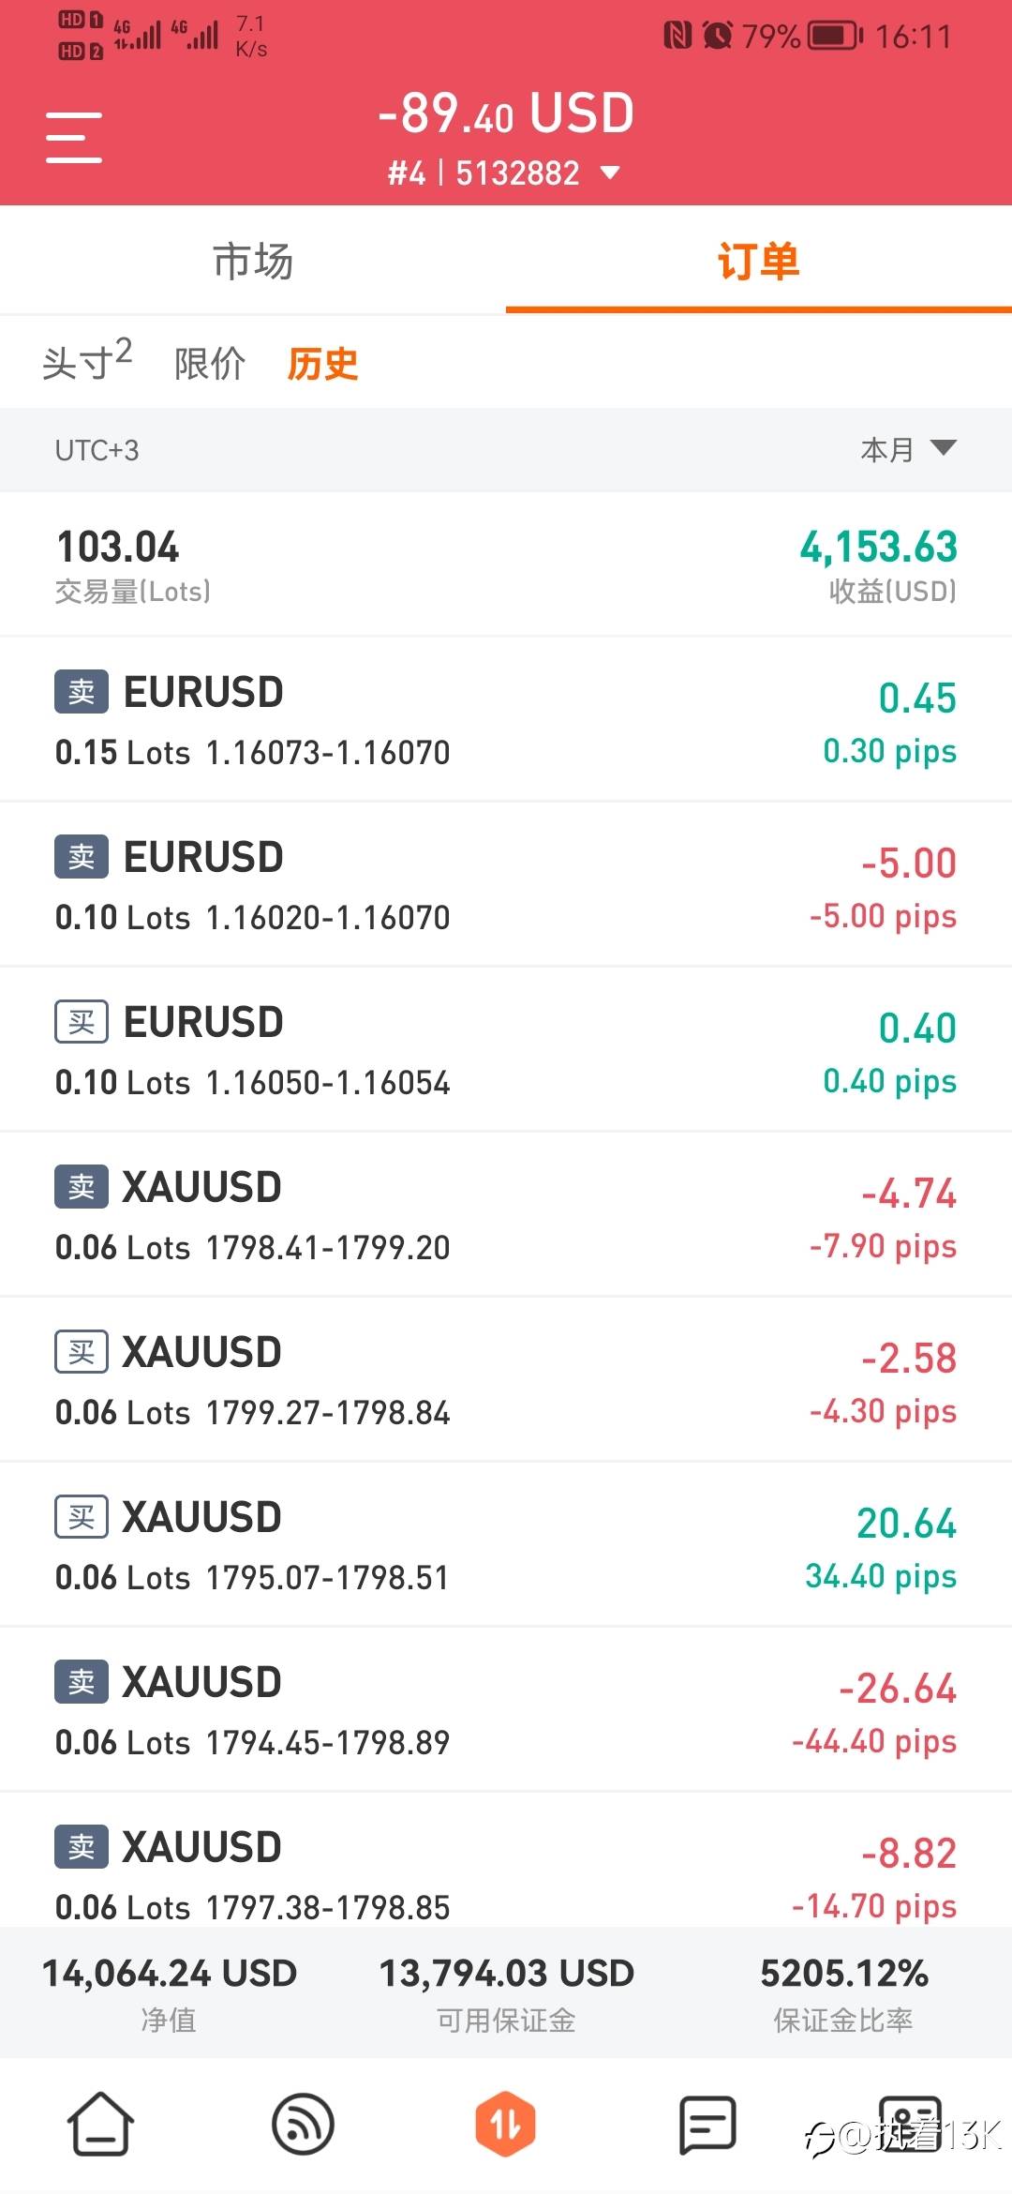Open the 本月 period filter dropdown
1012x2194 pixels.
907,450
